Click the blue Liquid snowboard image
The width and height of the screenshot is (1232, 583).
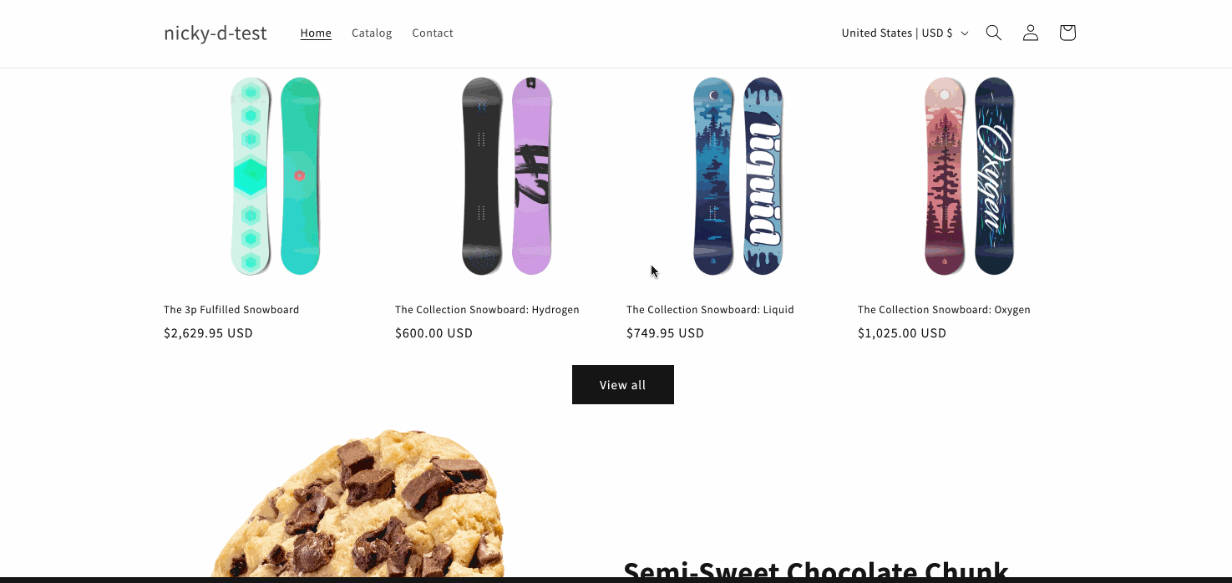[x=738, y=176]
